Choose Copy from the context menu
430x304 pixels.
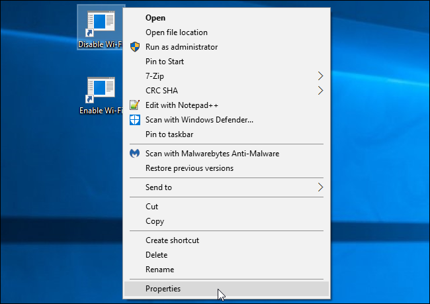[x=226, y=221]
